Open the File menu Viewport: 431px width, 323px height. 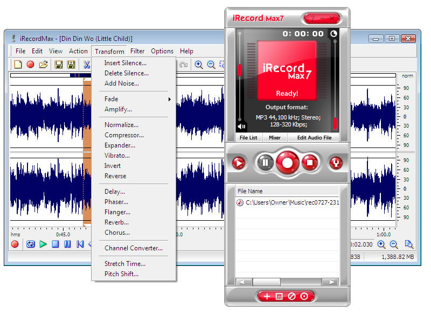click(20, 51)
